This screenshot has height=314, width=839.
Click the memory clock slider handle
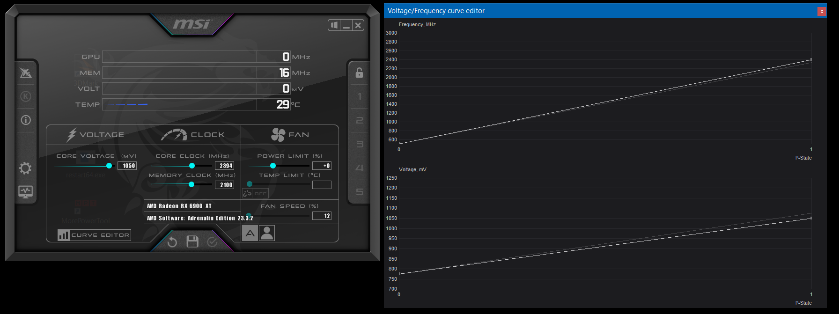point(191,184)
